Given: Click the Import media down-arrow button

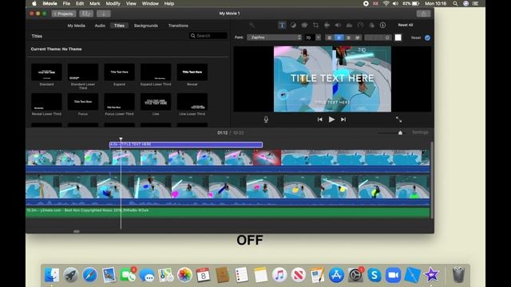Looking at the screenshot, I should coord(104,14).
